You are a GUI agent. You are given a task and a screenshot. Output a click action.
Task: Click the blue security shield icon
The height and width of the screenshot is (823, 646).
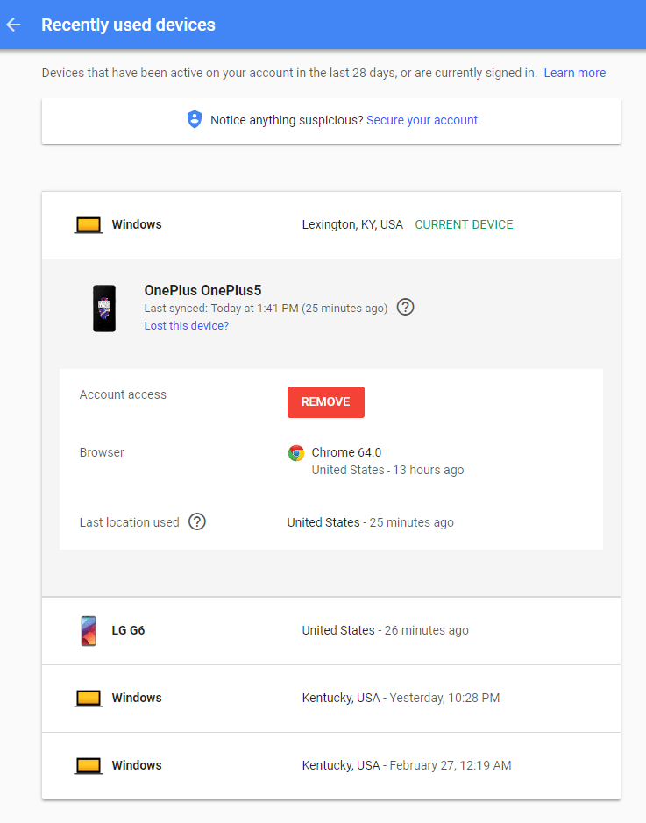pos(195,120)
